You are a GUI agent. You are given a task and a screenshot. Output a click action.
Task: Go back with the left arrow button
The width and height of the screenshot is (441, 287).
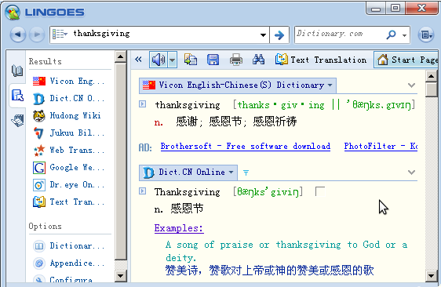click(x=18, y=35)
